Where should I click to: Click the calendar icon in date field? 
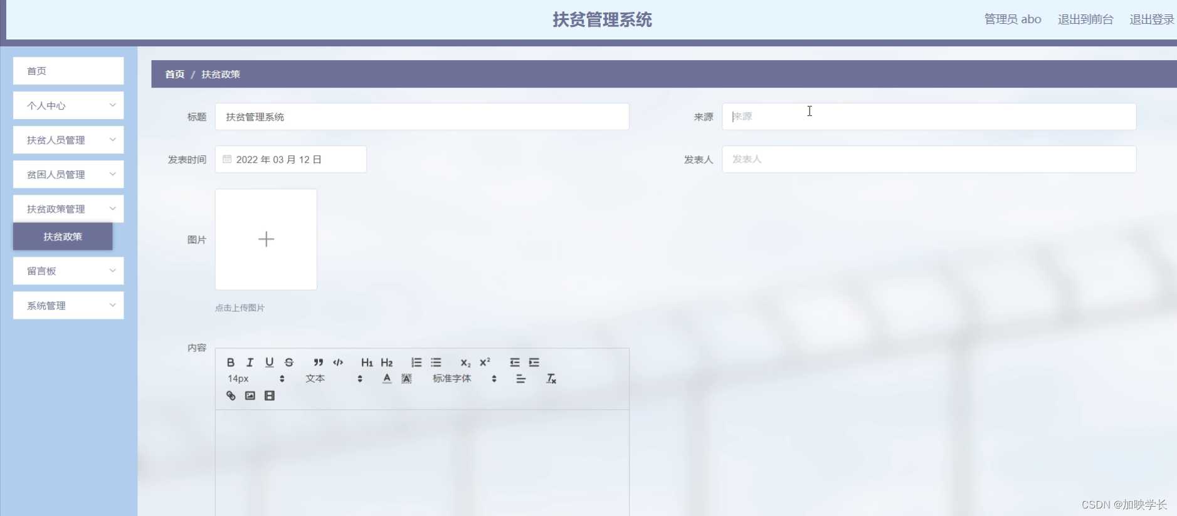(x=227, y=159)
